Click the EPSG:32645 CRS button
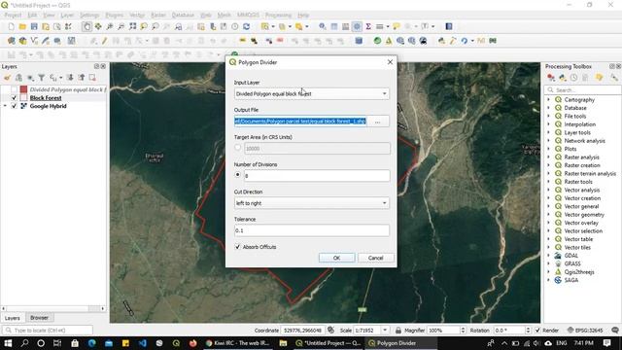 585,331
